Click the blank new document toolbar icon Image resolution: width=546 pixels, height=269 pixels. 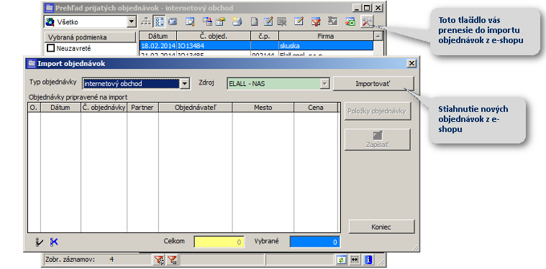255,22
